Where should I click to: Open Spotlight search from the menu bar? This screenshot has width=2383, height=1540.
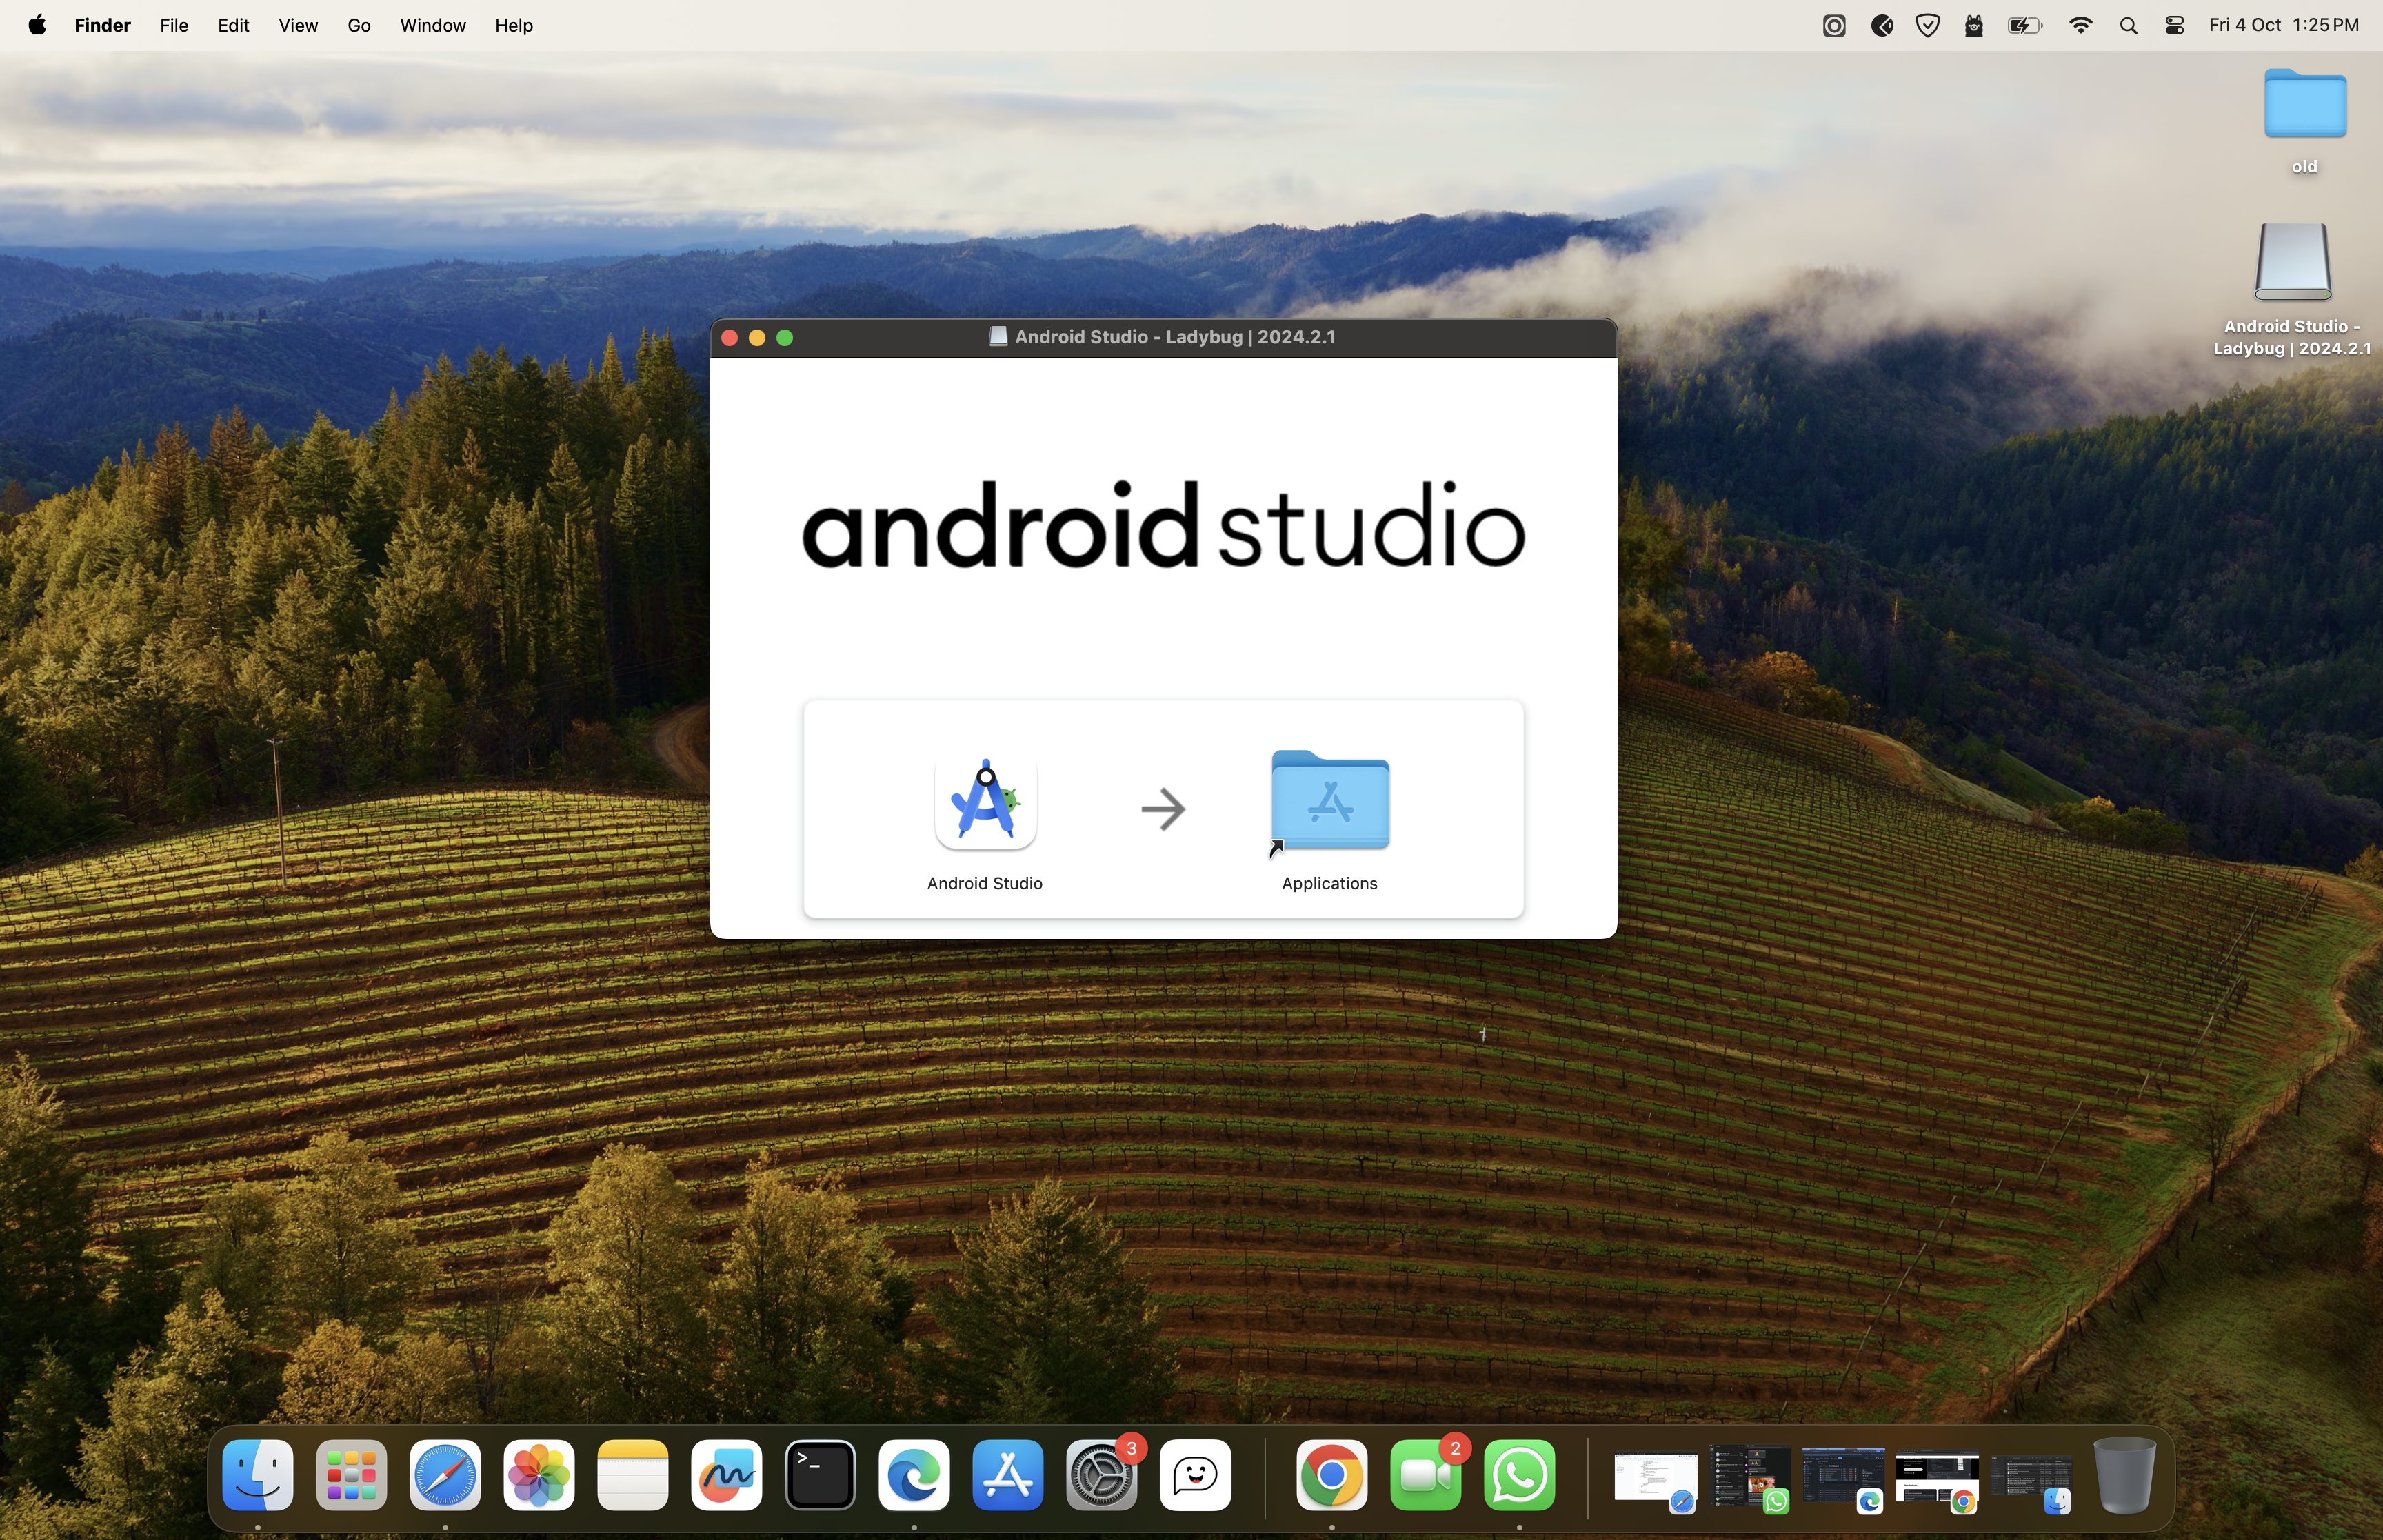tap(2128, 26)
